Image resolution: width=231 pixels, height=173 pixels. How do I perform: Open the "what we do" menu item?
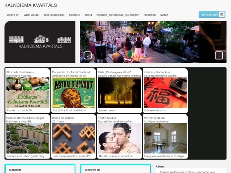pyautogui.click(x=31, y=15)
